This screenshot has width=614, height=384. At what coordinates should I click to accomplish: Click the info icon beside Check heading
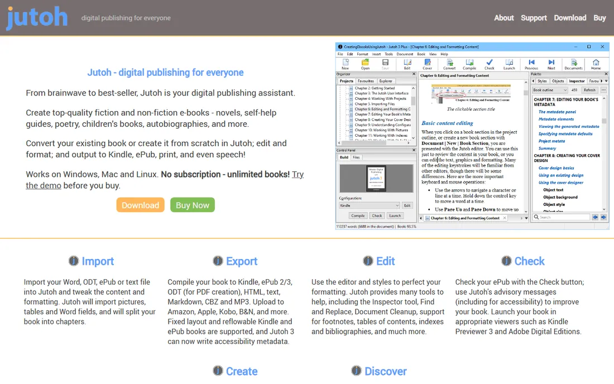pos(506,261)
